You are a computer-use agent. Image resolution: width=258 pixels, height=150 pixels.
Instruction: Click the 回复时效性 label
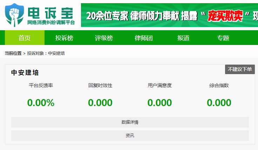(100, 85)
